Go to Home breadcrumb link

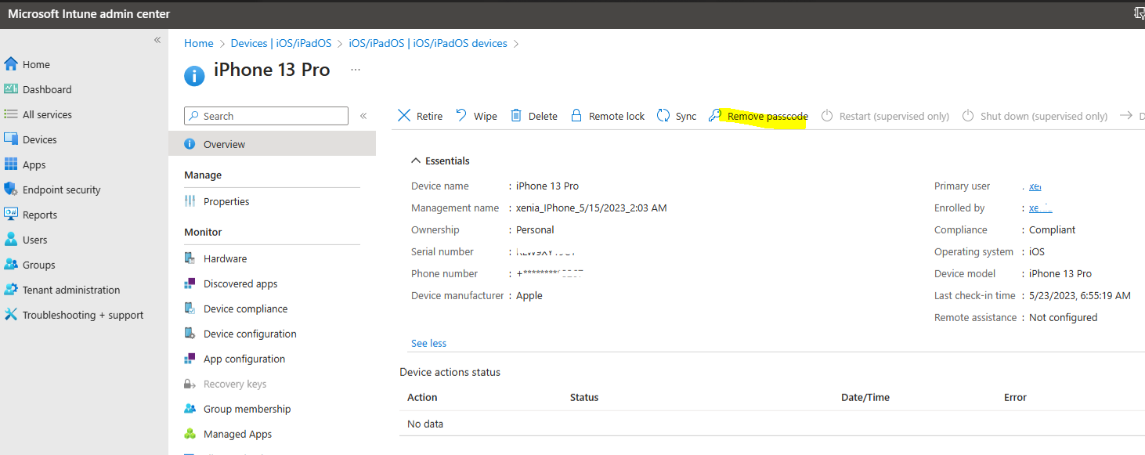pos(199,43)
